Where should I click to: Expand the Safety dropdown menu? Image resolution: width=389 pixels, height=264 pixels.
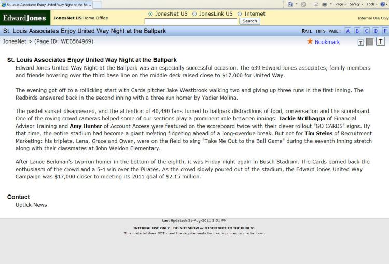357,4
